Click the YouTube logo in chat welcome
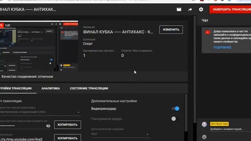The height and width of the screenshot is (141, 251). click(207, 33)
